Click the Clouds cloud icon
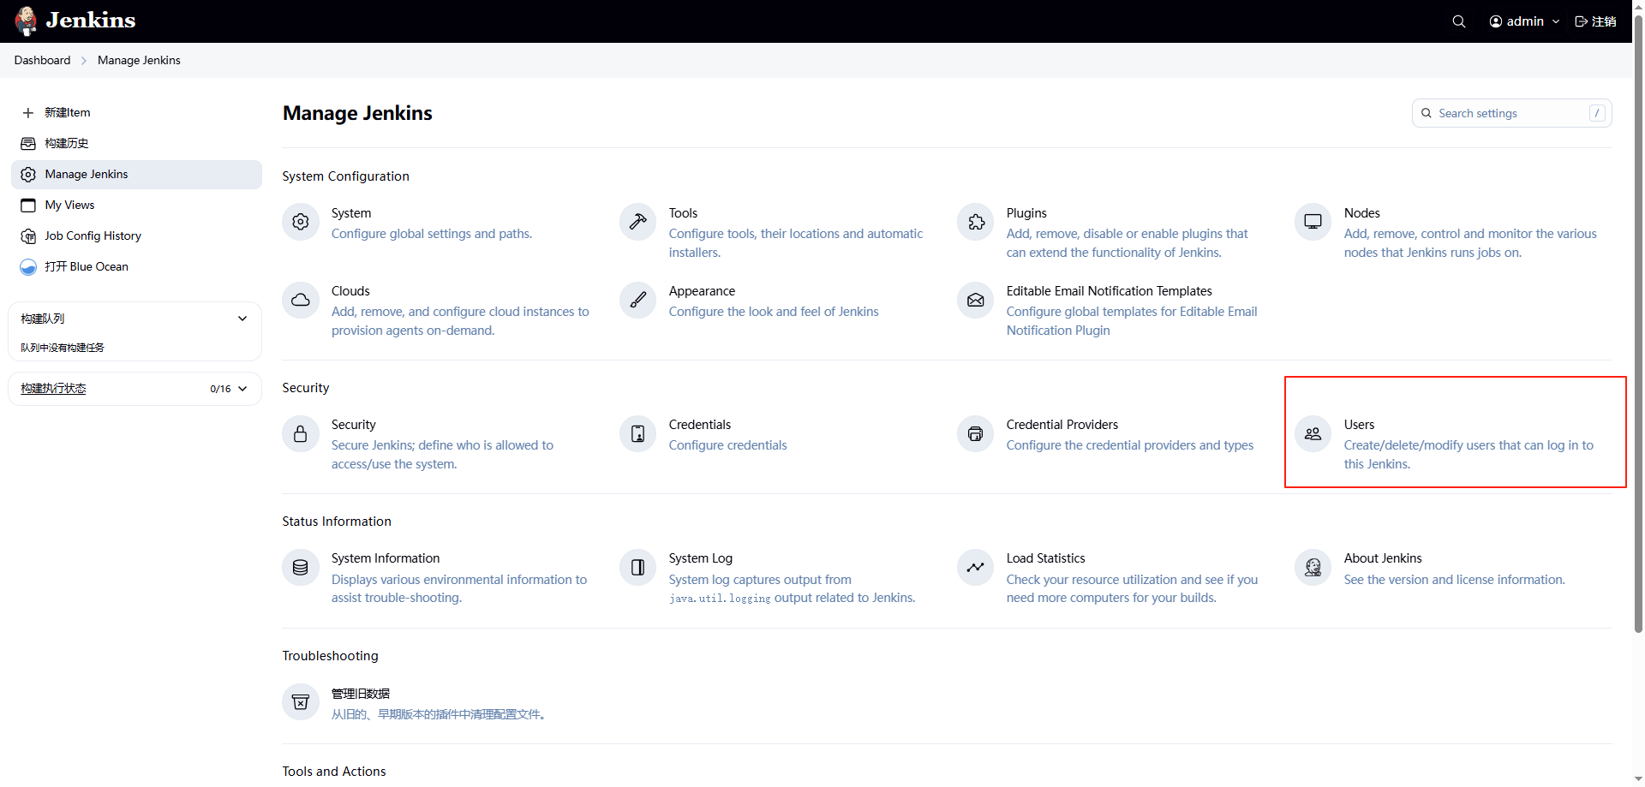 click(x=300, y=301)
